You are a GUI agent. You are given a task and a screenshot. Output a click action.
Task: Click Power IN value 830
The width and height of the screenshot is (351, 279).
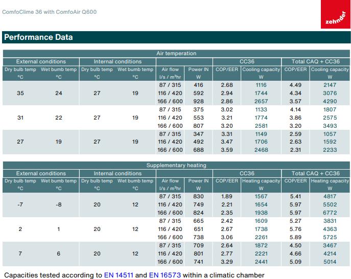[198, 196]
